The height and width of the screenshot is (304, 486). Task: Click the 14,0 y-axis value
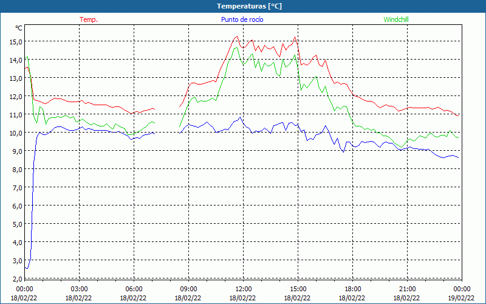coord(16,60)
